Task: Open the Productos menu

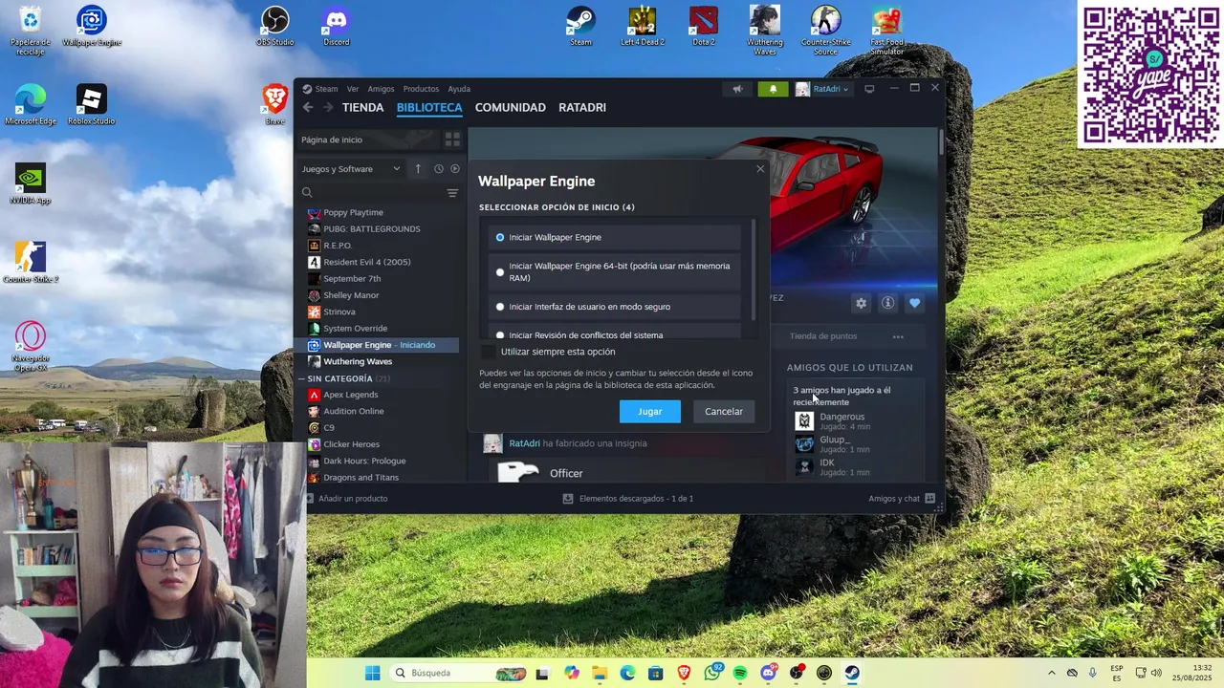Action: (x=421, y=89)
